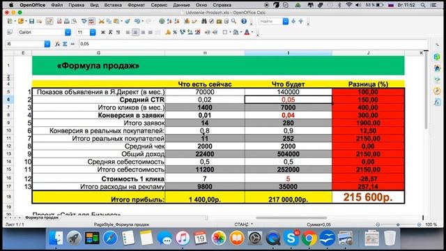446x251 pixels.
Task: Open Google Chrome from the Dock
Action: (x=309, y=238)
